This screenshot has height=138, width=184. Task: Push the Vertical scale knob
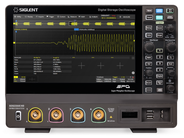coord(149,47)
